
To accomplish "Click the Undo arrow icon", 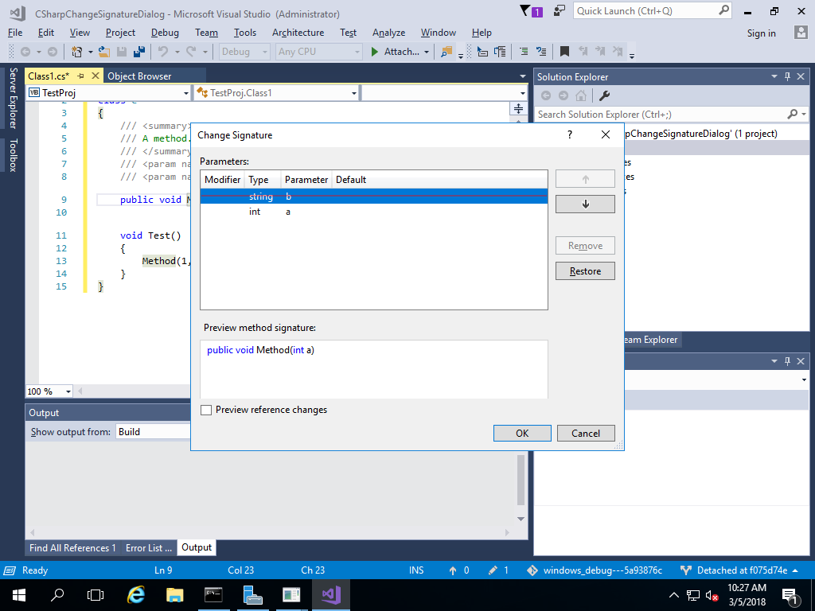I will pos(163,52).
